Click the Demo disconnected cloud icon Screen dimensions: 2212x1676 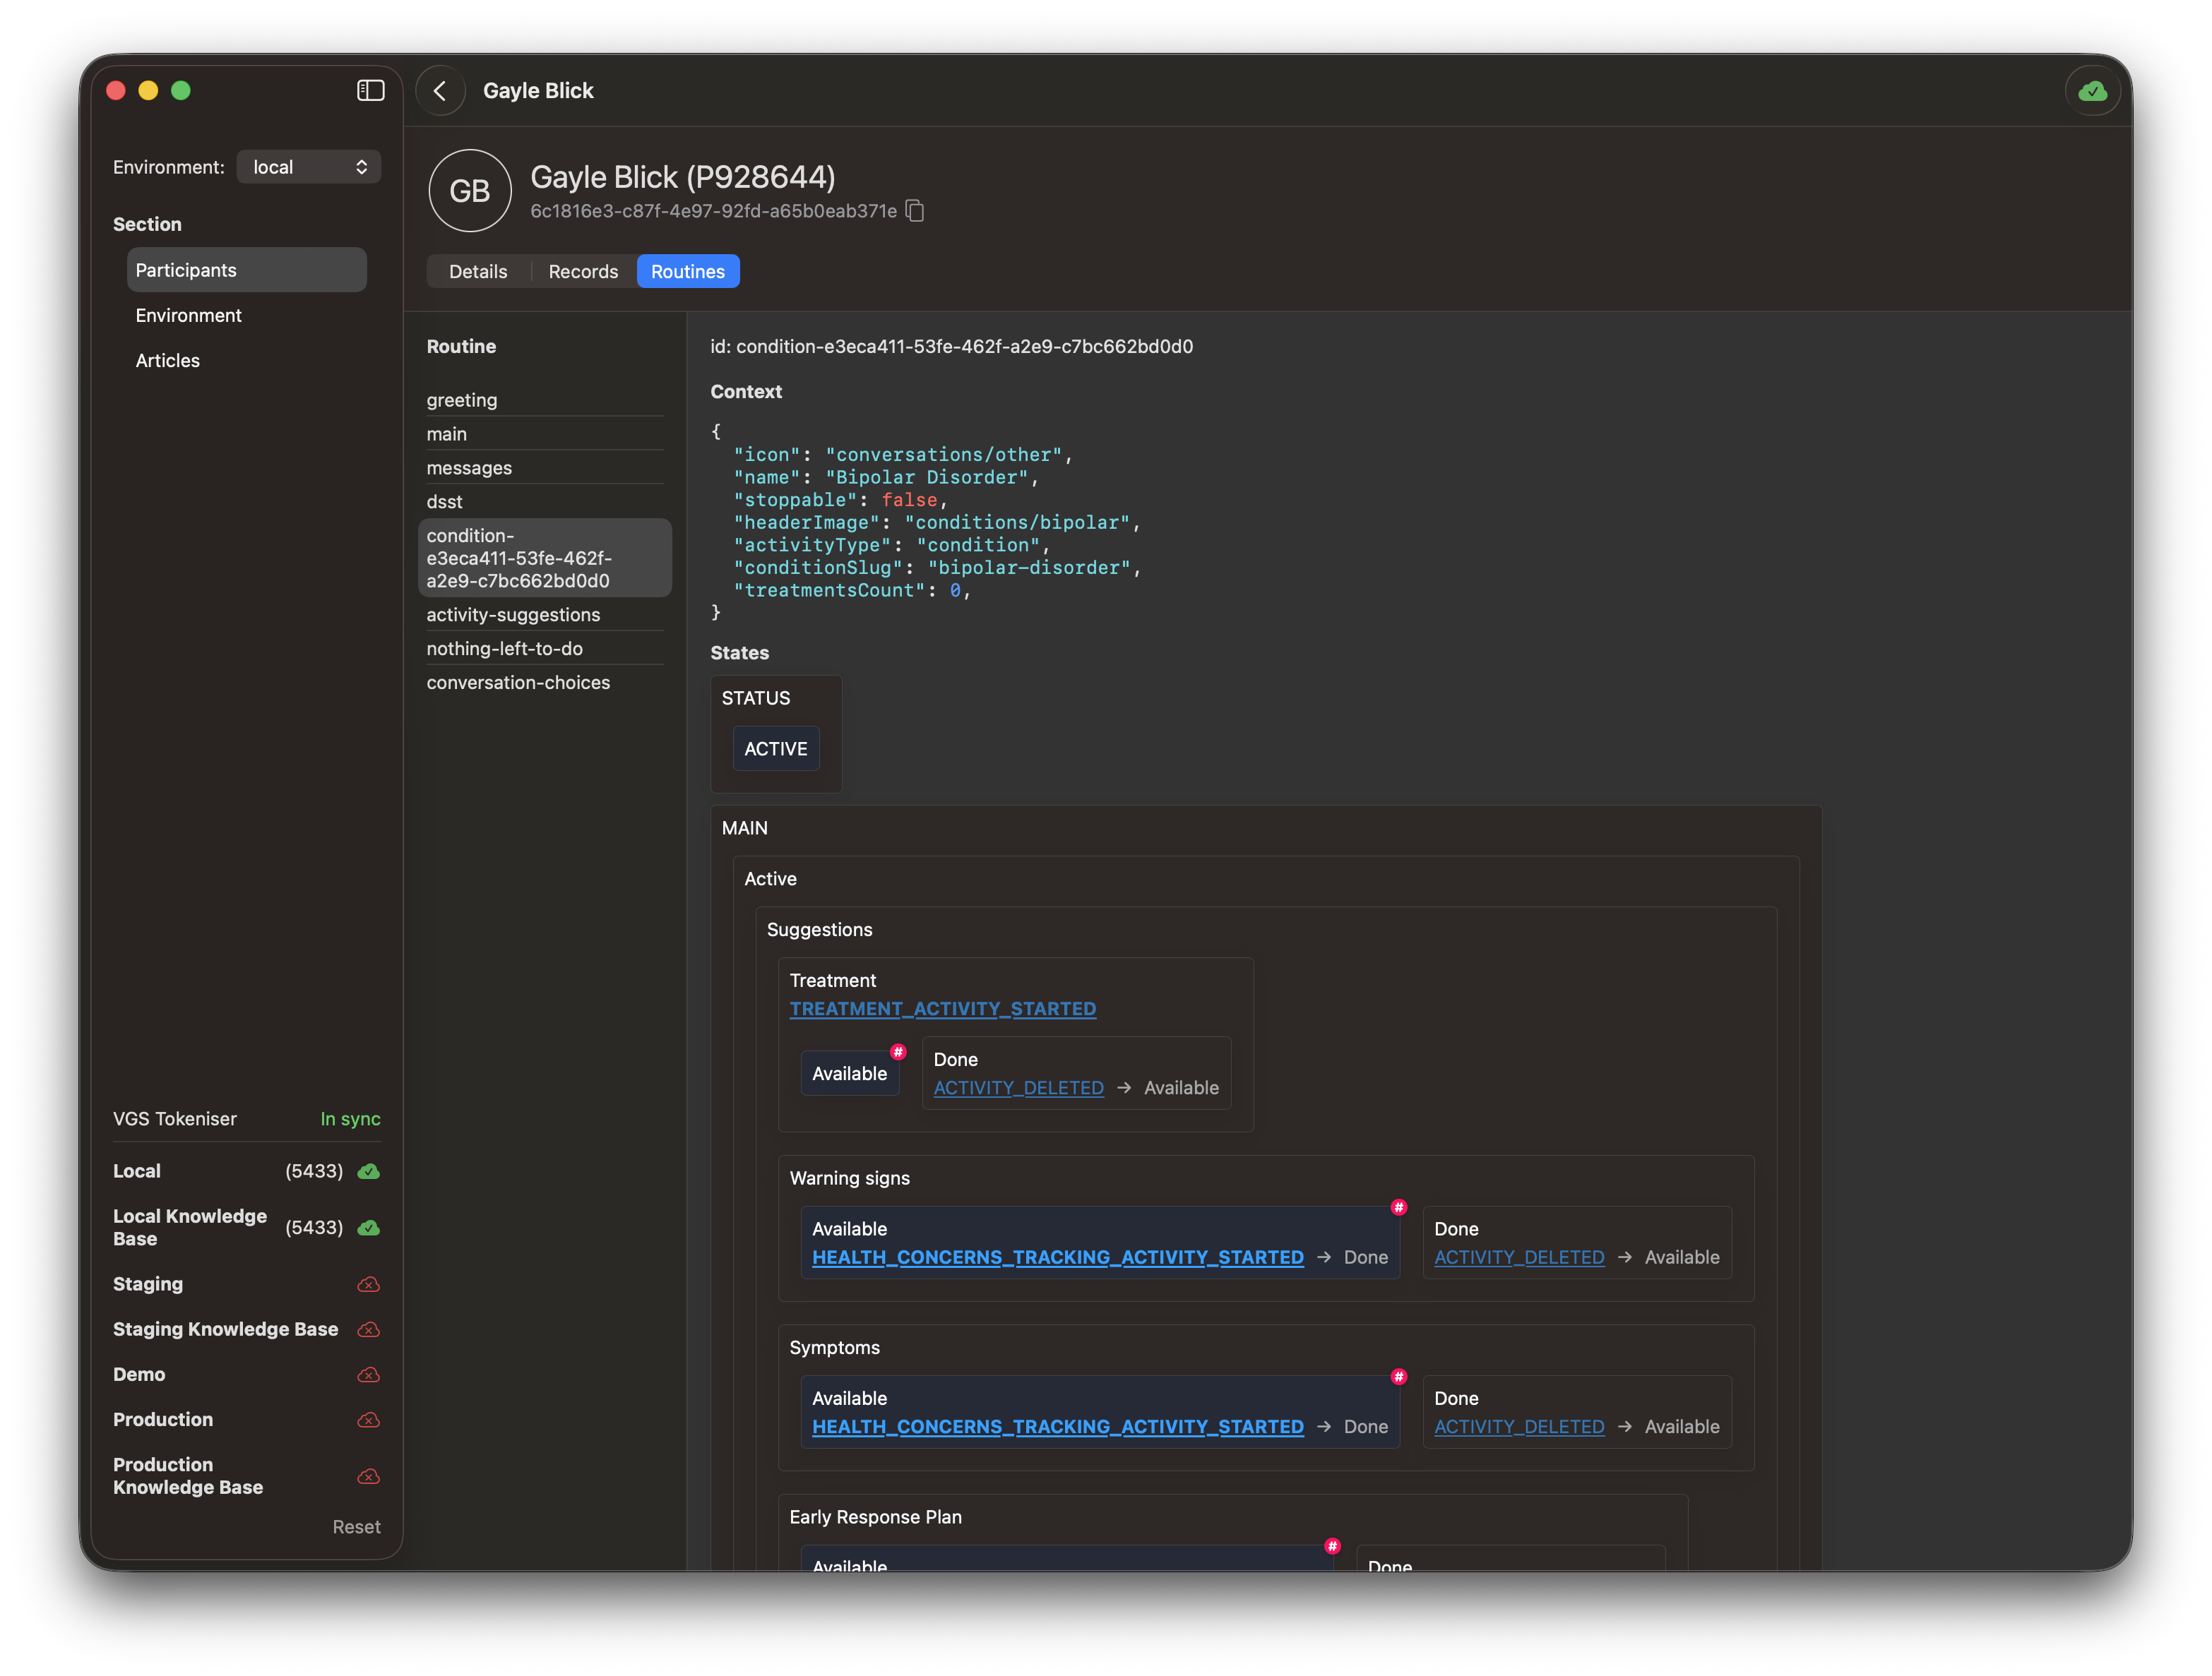click(368, 1375)
